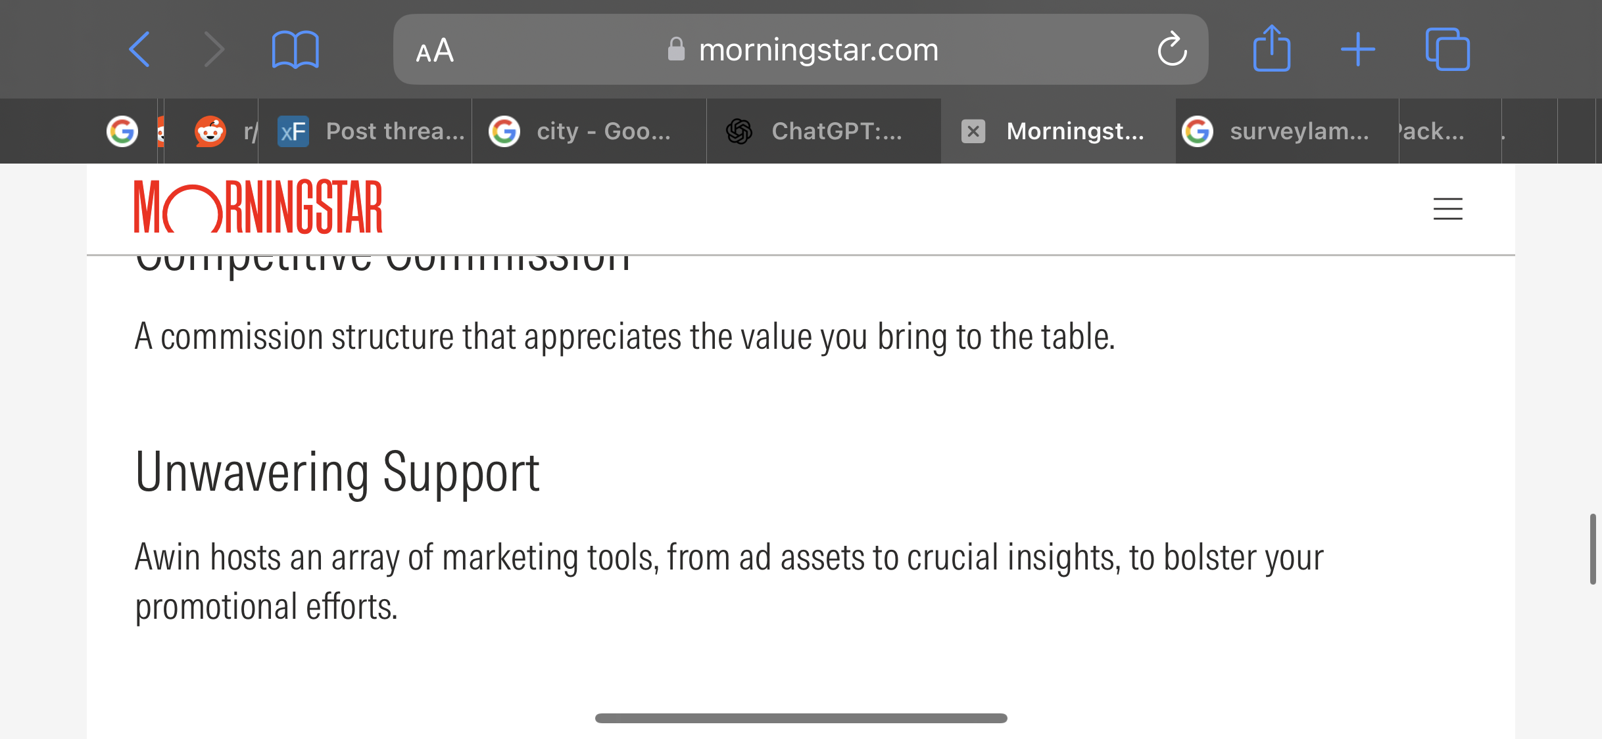Open the share sheet icon
This screenshot has width=1602, height=739.
(1272, 48)
